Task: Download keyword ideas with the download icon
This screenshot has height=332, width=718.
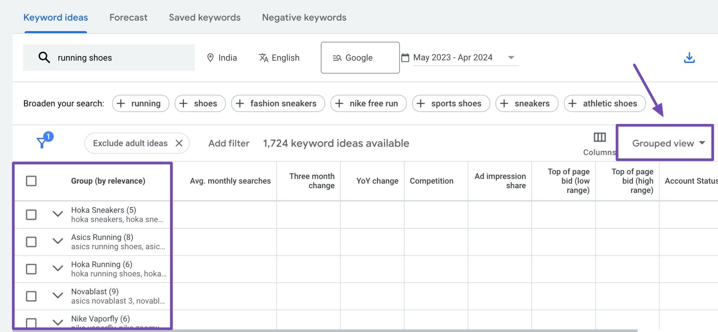Action: pos(689,58)
